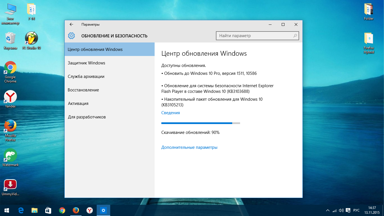Click the KB3105213 cumulative update entry
Image resolution: width=384 pixels, height=216 pixels.
212,102
